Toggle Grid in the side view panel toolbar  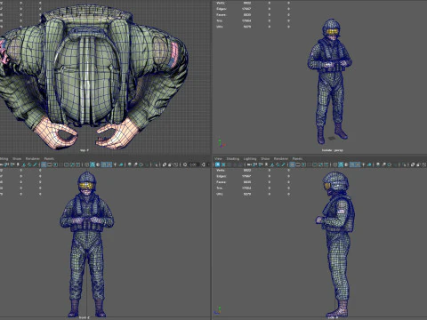[x=292, y=164]
